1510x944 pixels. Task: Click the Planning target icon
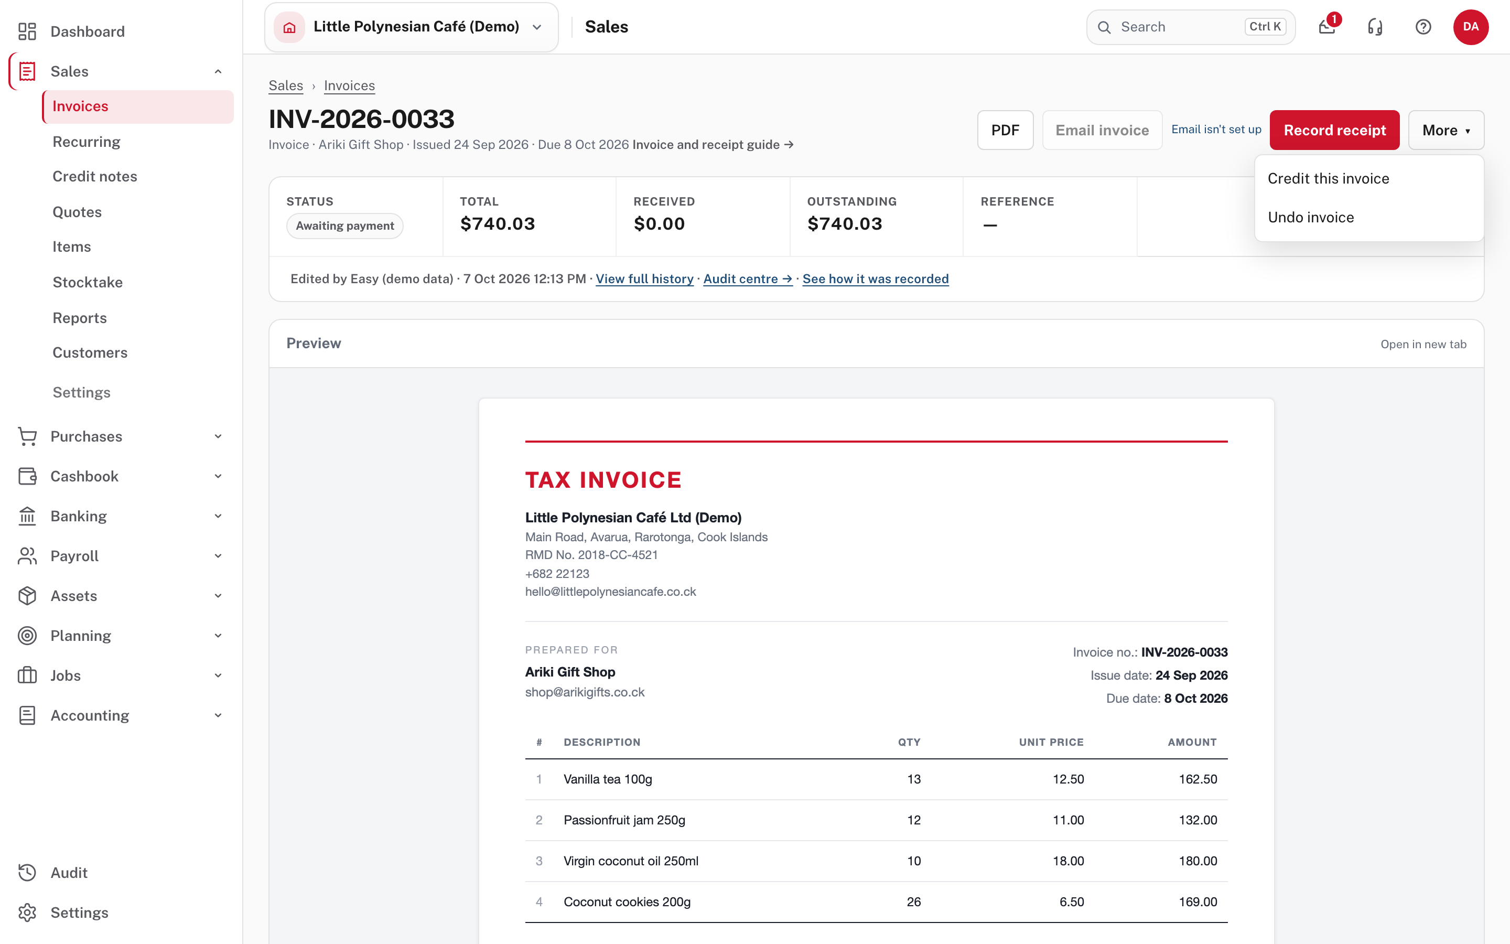coord(27,636)
